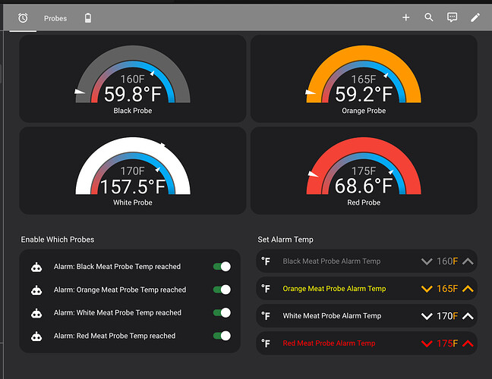Click the pencil edit icon
Image resolution: width=492 pixels, height=379 pixels.
coord(475,17)
